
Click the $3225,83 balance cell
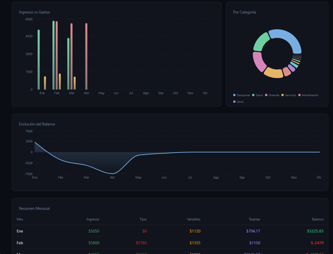pyautogui.click(x=315, y=231)
